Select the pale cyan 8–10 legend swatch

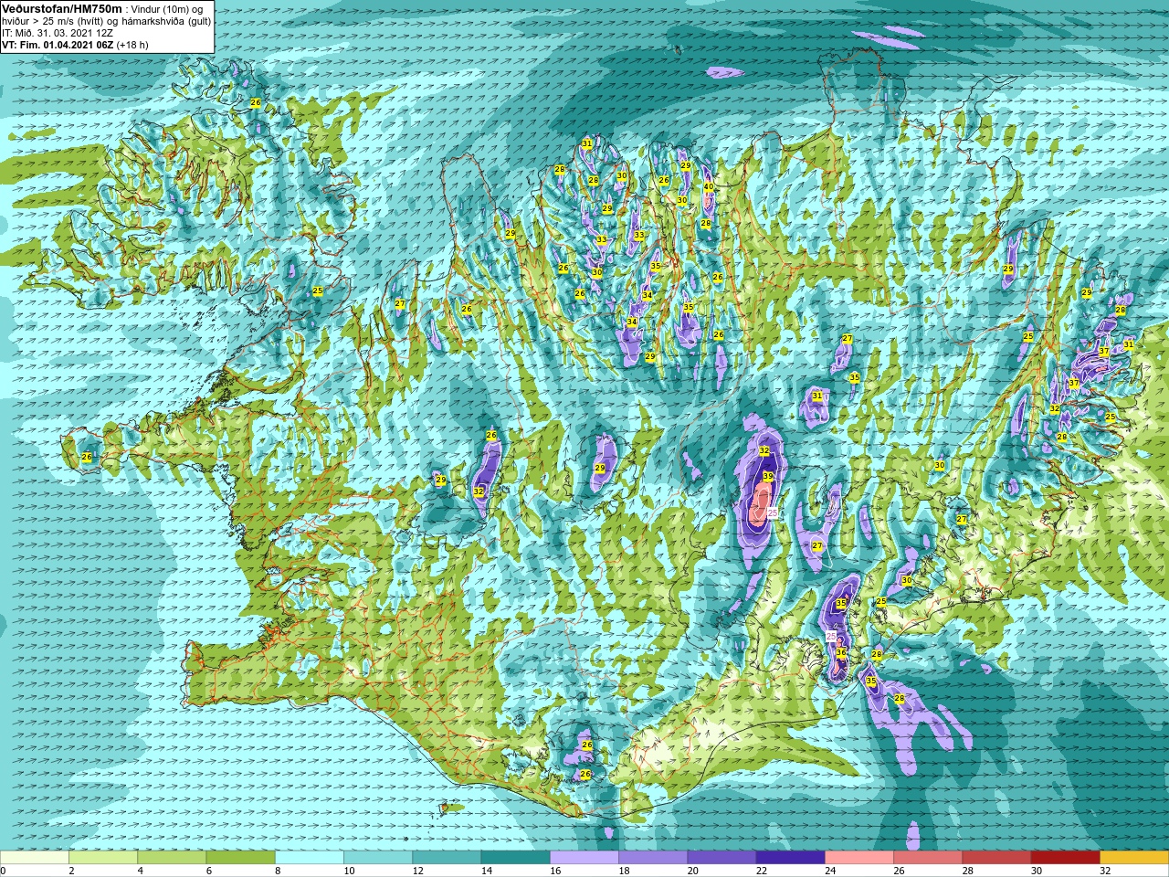point(310,858)
